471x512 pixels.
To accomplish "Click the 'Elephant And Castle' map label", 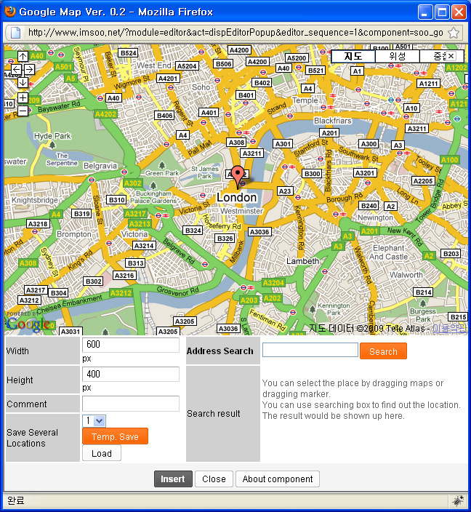I will 388,252.
